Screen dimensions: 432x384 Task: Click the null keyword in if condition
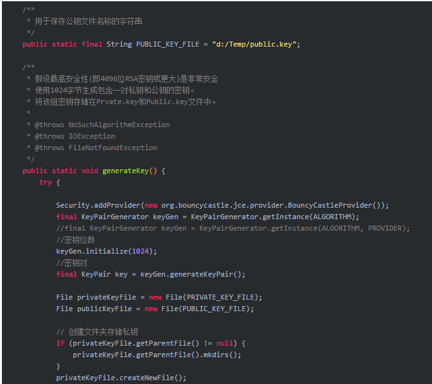pos(224,343)
